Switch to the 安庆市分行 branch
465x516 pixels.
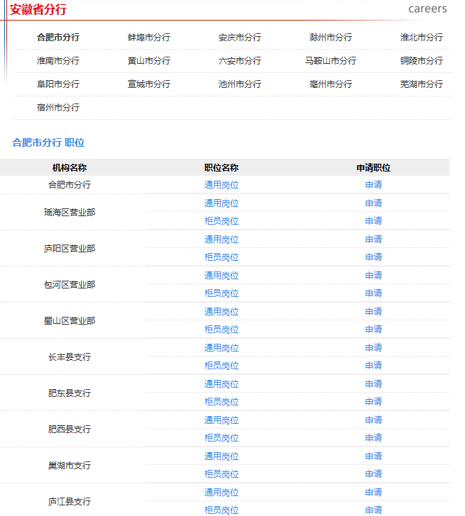[240, 38]
